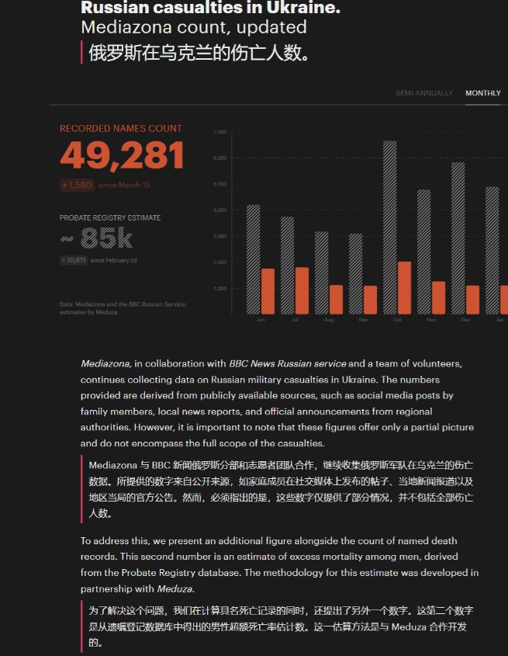This screenshot has height=656, width=508.
Task: Click the Sep x-axis month label
Action: click(363, 320)
